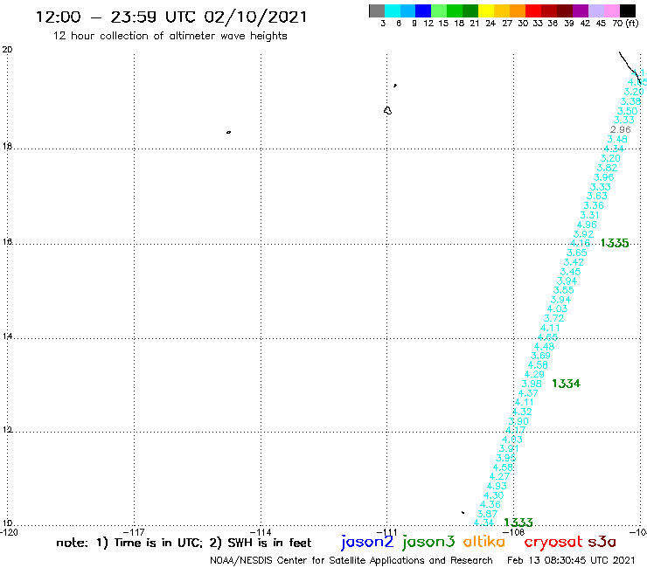647x568 pixels.
Task: Click the green pass number 1335
Action: point(615,244)
